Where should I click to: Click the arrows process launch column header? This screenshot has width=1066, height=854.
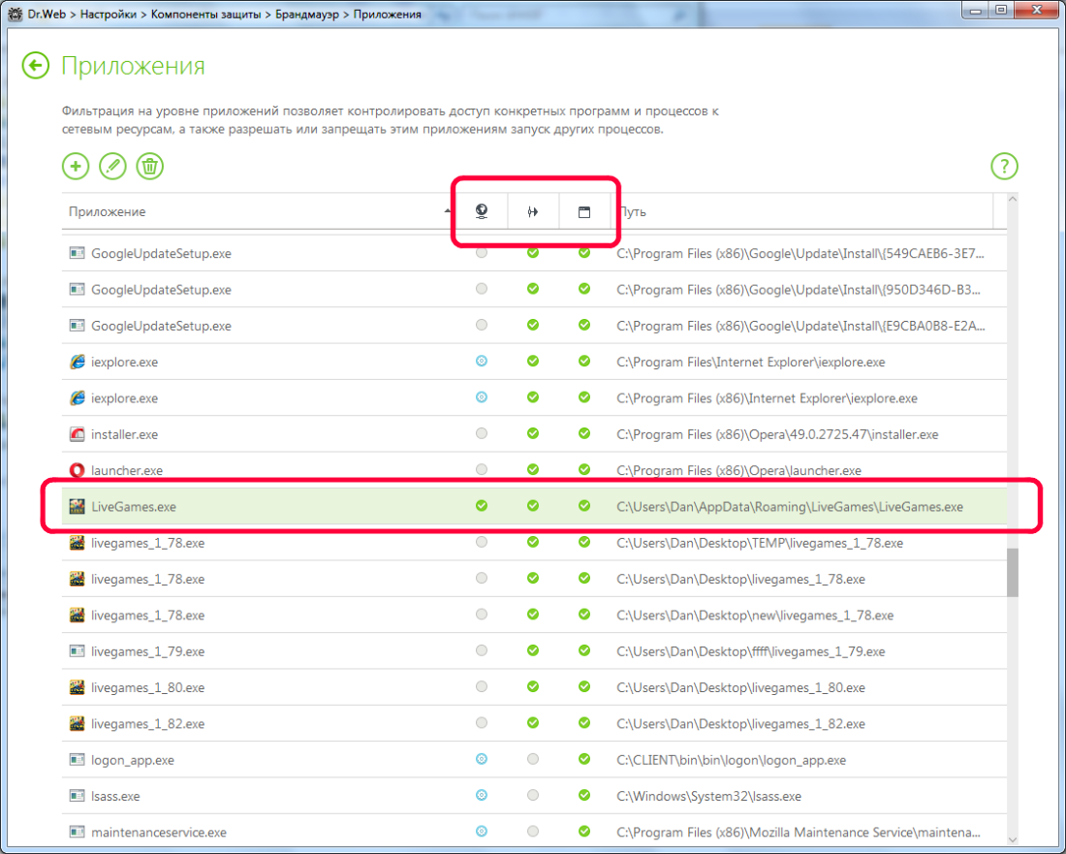(533, 212)
